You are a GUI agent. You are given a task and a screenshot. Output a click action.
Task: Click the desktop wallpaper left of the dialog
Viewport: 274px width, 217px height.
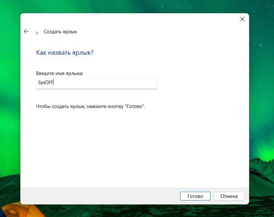(10, 113)
